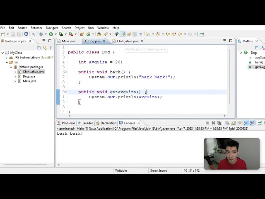Select avgSize field in Outline
265x199 pixels.
click(258, 58)
